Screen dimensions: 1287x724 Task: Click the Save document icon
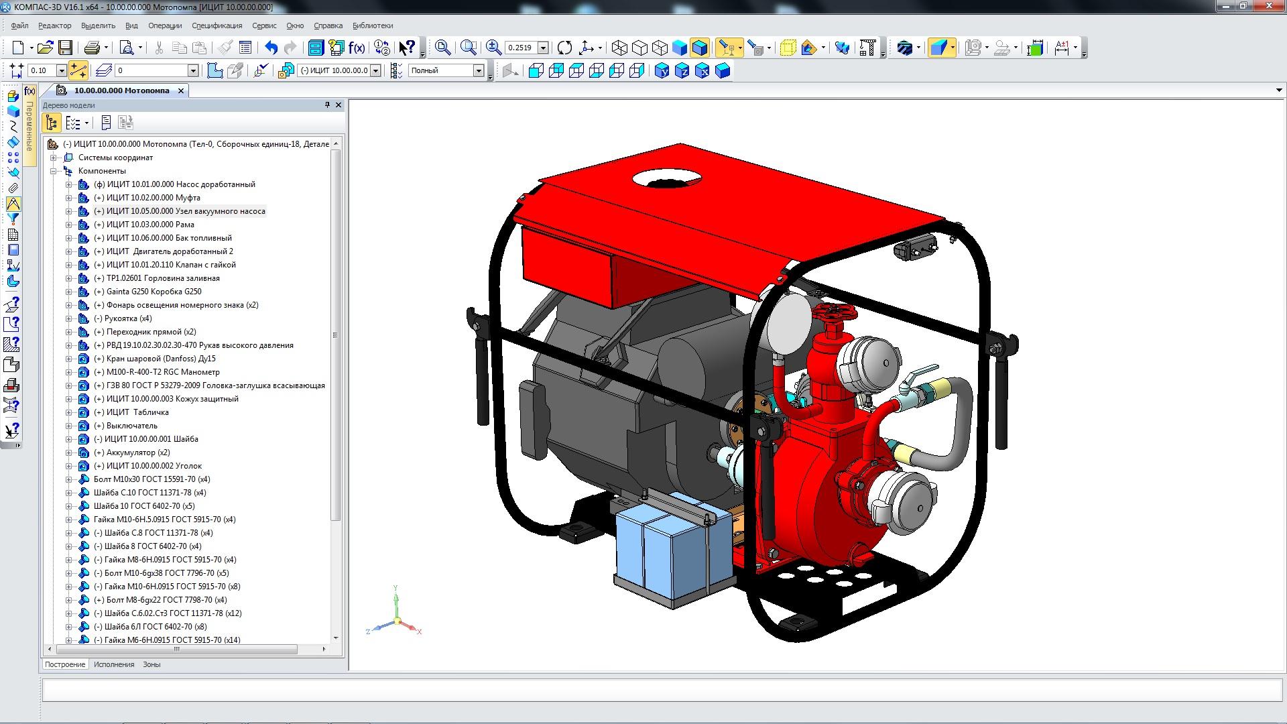pyautogui.click(x=65, y=48)
